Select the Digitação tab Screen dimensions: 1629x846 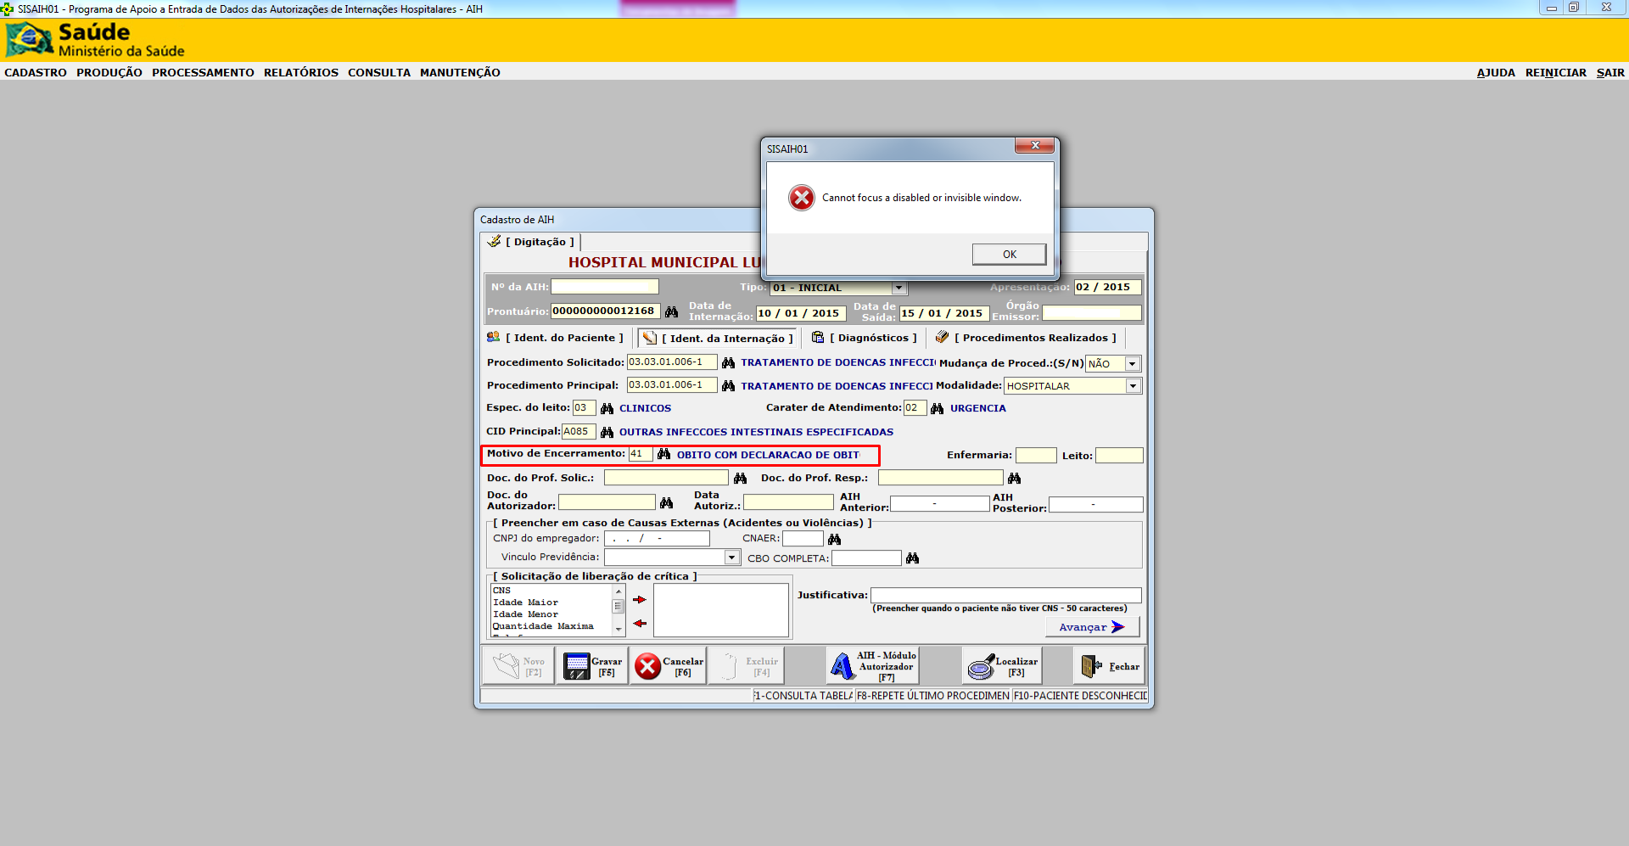point(531,242)
